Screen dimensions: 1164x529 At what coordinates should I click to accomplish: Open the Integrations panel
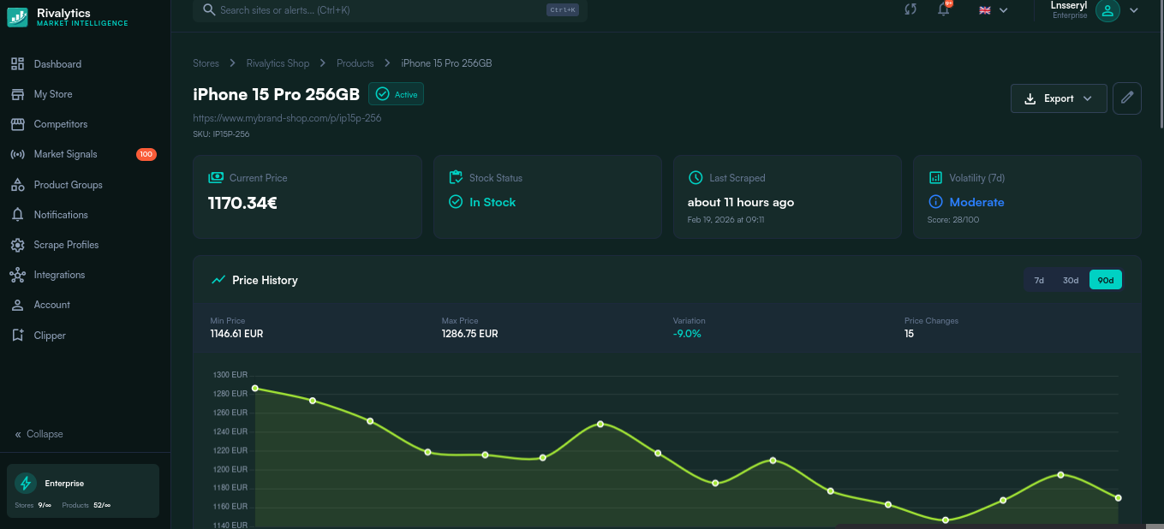[x=58, y=274]
